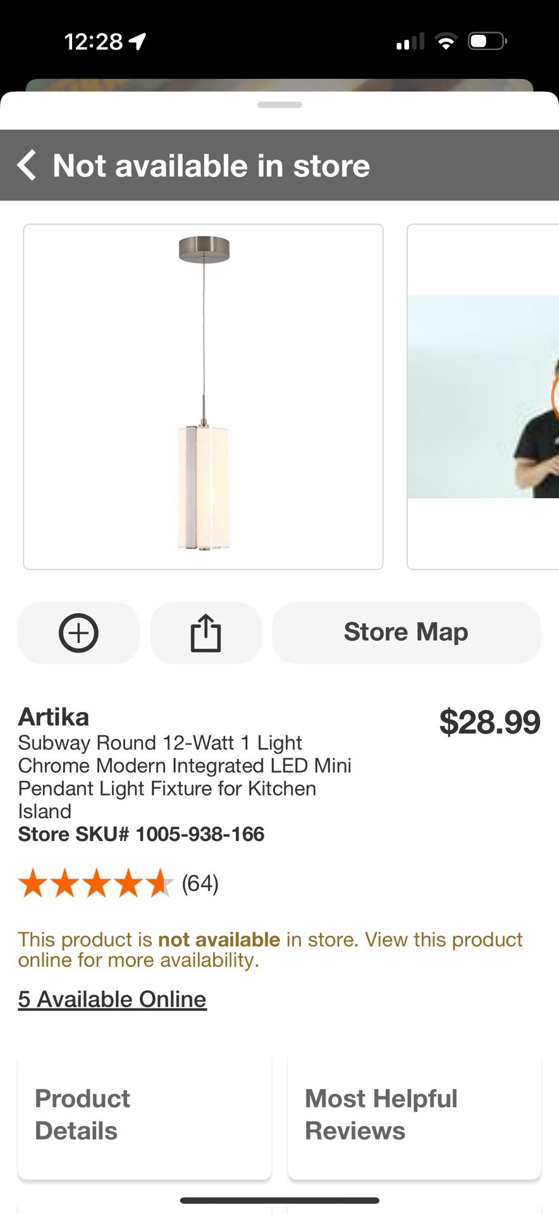Tap the back chevron arrow
Screen dimensions: 559x1214
pyautogui.click(x=27, y=166)
